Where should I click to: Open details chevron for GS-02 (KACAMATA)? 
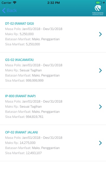coord(100,70)
